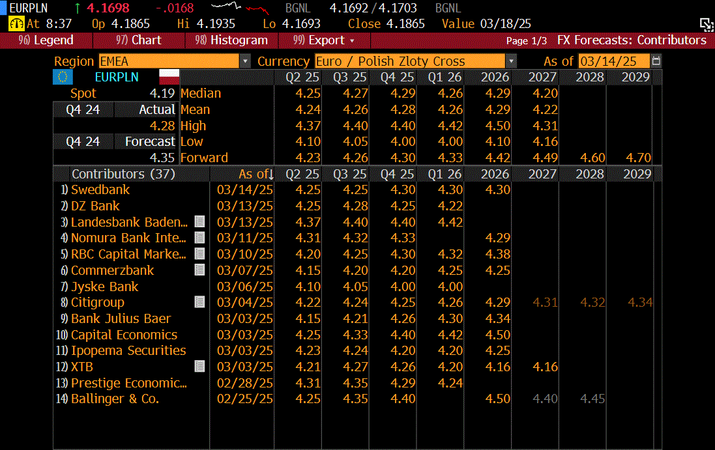Open the note icon for XTB
This screenshot has height=450, width=715.
(199, 367)
